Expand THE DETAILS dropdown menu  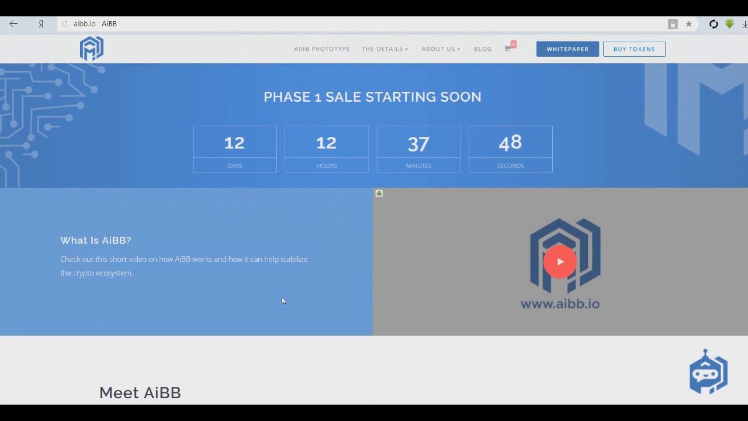(385, 49)
